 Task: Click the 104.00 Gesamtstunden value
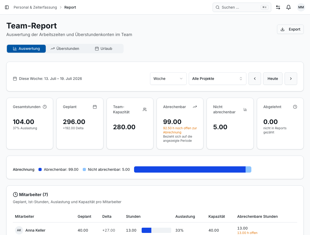click(24, 122)
